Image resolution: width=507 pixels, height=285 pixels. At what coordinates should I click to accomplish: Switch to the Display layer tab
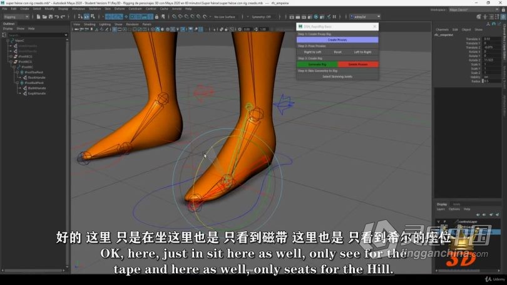tap(442, 204)
